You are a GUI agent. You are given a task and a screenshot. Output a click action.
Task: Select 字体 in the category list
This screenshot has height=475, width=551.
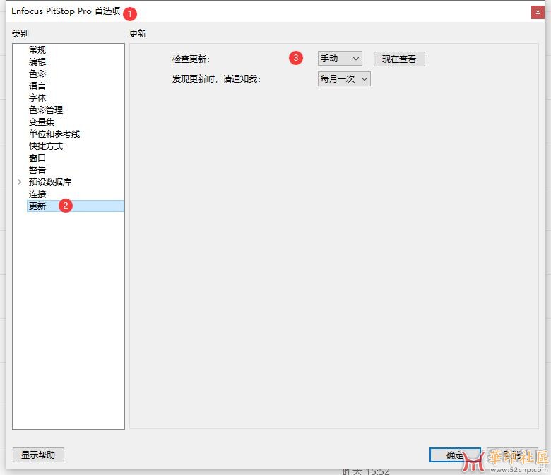(x=37, y=98)
